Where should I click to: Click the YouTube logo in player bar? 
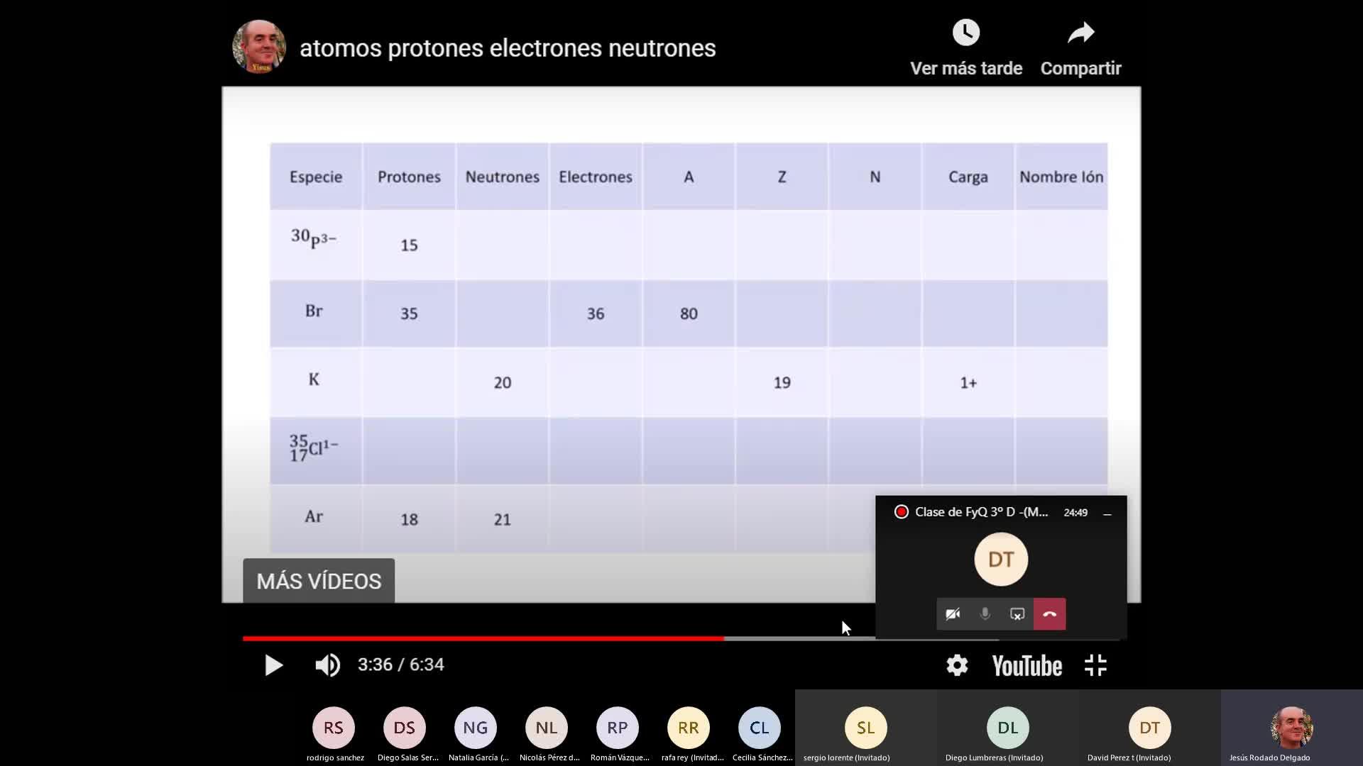pyautogui.click(x=1027, y=665)
